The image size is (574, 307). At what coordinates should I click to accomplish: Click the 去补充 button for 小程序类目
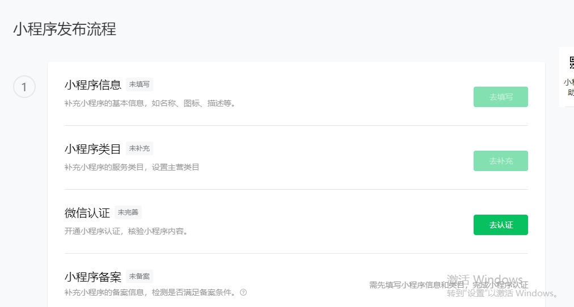(x=500, y=161)
